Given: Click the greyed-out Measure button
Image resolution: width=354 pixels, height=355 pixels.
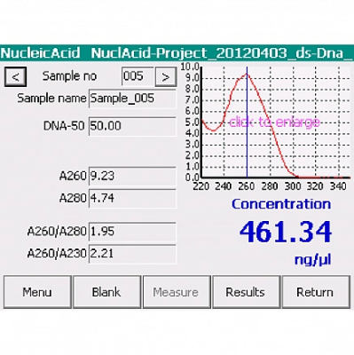Looking at the screenshot, I should tap(177, 292).
